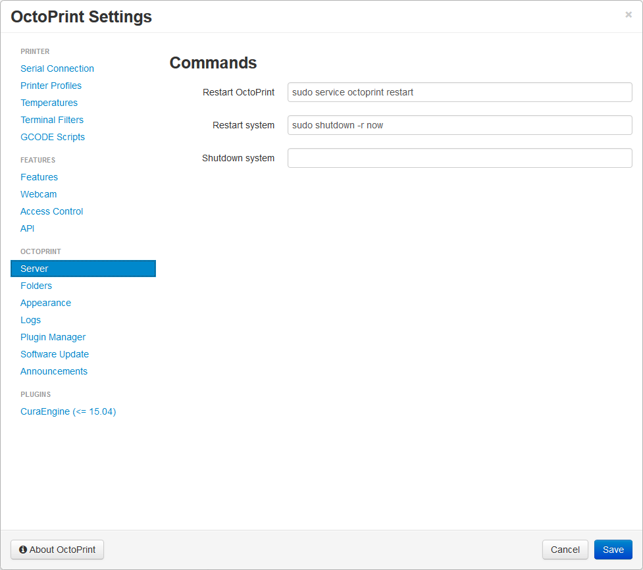Click the PLUGINS section header
The image size is (643, 570).
(36, 394)
